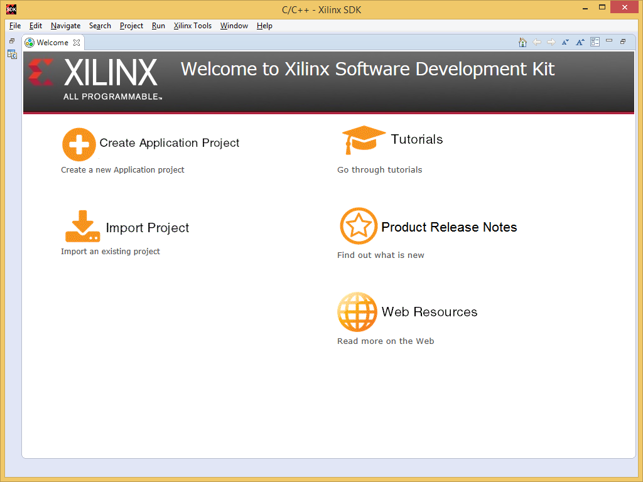This screenshot has width=643, height=482.
Task: Go to Welcome home page icon
Action: click(522, 42)
